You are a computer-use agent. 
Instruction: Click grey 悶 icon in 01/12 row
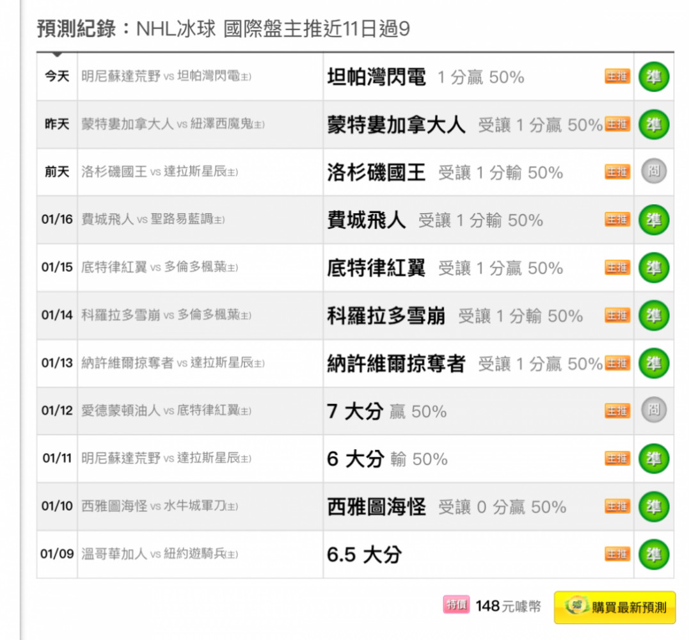coord(653,410)
